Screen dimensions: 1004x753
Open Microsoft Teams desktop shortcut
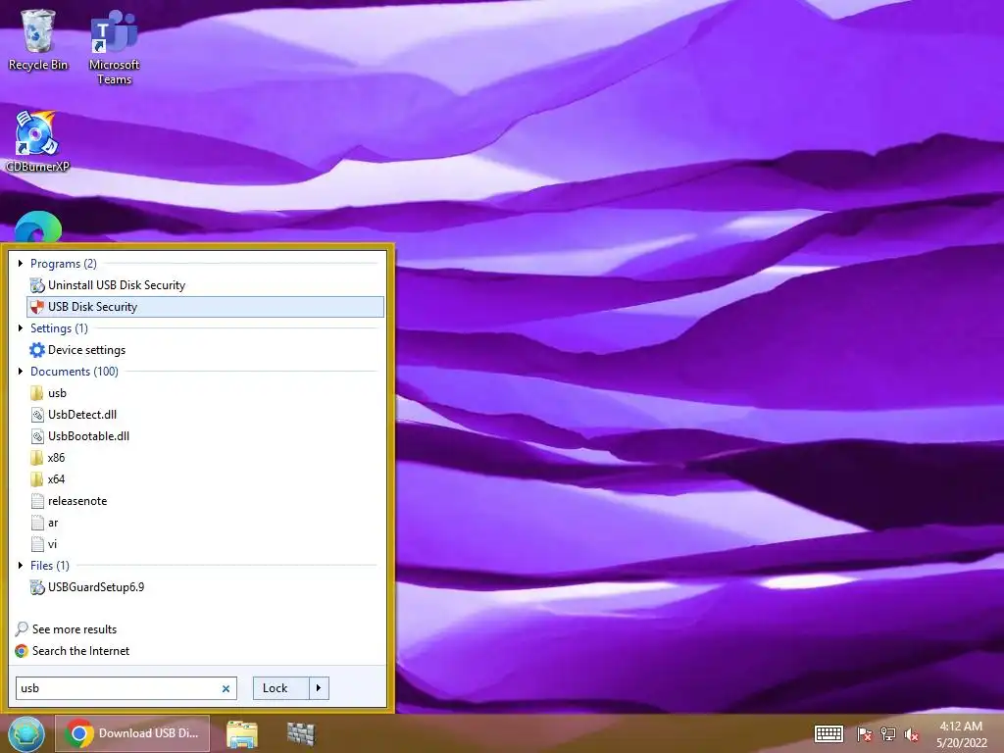click(x=114, y=47)
